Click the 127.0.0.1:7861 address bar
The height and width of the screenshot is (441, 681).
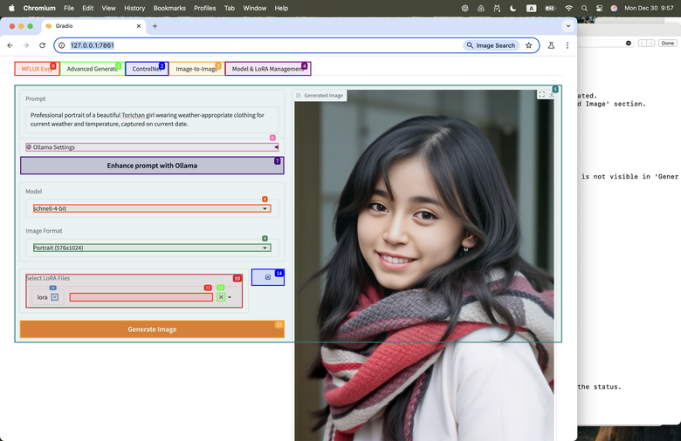tap(92, 45)
